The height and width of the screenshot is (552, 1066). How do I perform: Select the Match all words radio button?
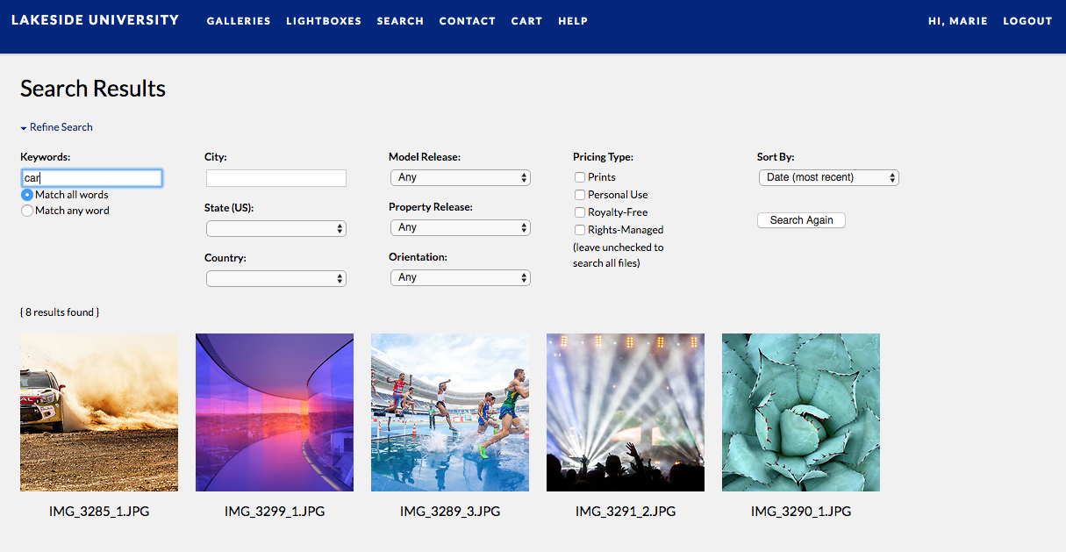tap(27, 195)
